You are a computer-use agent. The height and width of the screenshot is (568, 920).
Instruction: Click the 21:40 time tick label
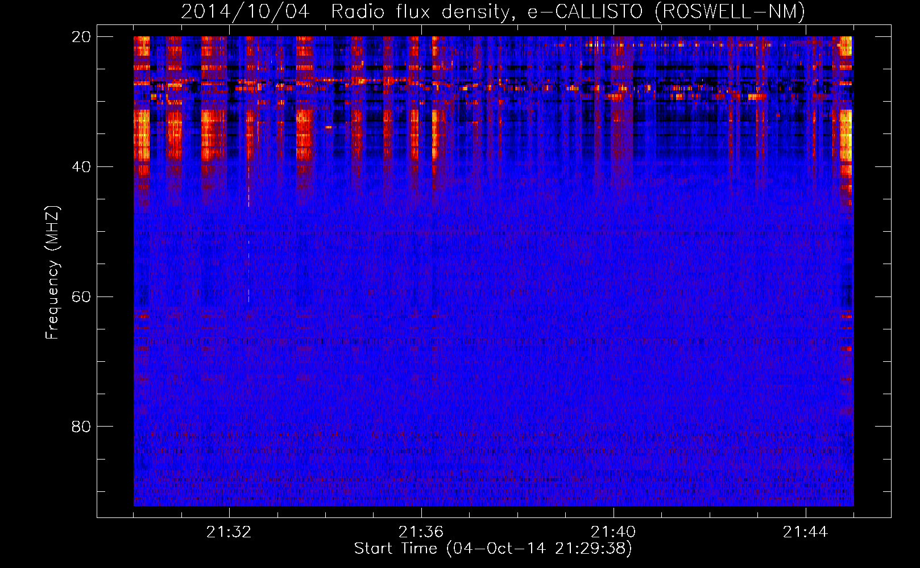click(x=614, y=532)
